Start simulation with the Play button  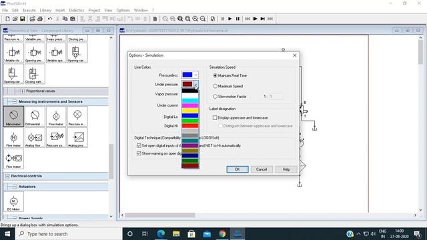230,19
